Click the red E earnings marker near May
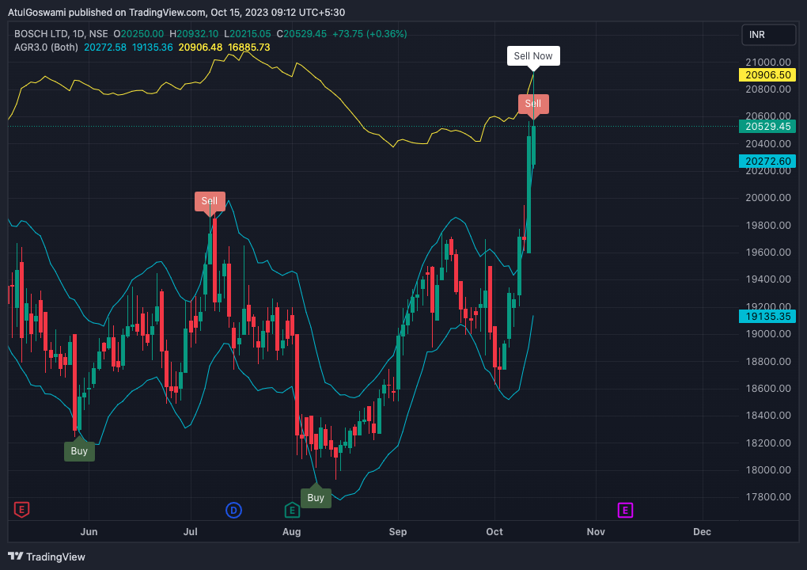Image resolution: width=807 pixels, height=570 pixels. point(21,510)
